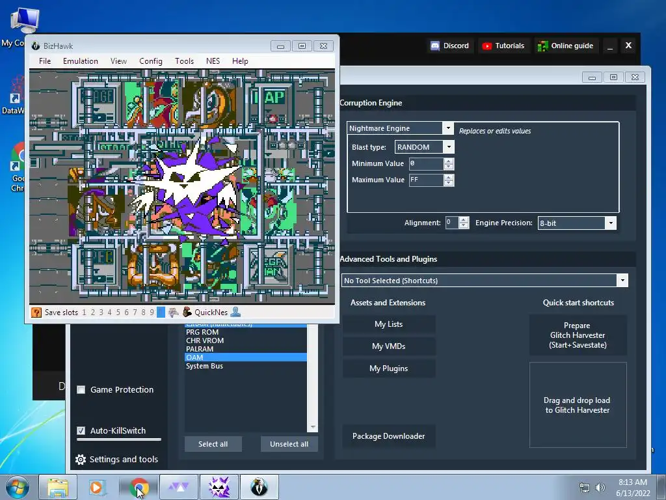Screen dimensions: 666x500
Task: Open the Discord link in RTC header
Action: 450,46
